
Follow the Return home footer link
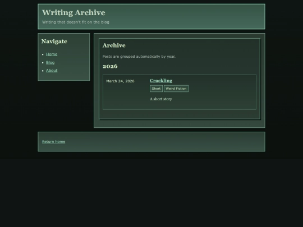(x=53, y=142)
